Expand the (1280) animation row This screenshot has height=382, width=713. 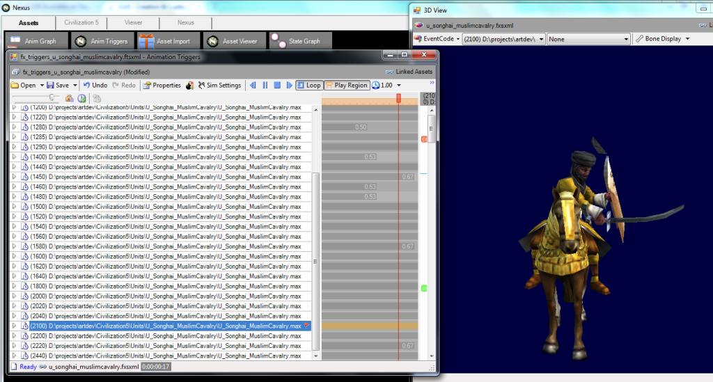(14, 127)
